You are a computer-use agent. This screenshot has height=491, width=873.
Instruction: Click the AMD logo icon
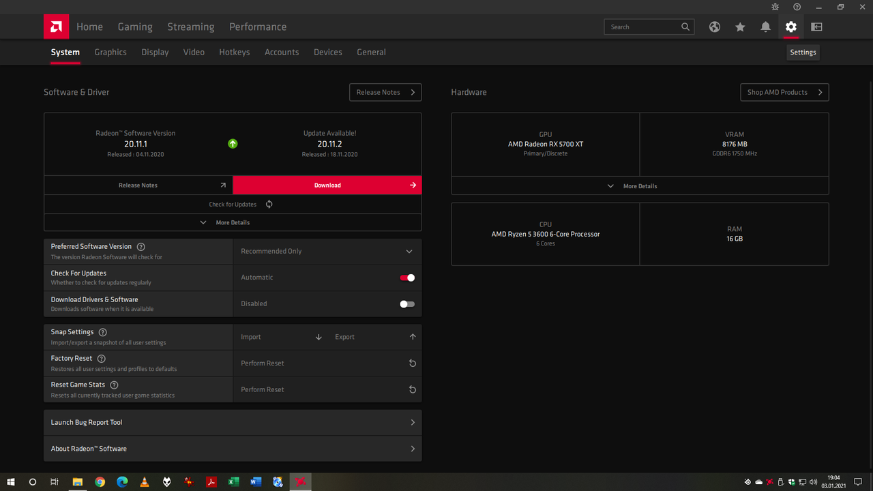tap(56, 27)
